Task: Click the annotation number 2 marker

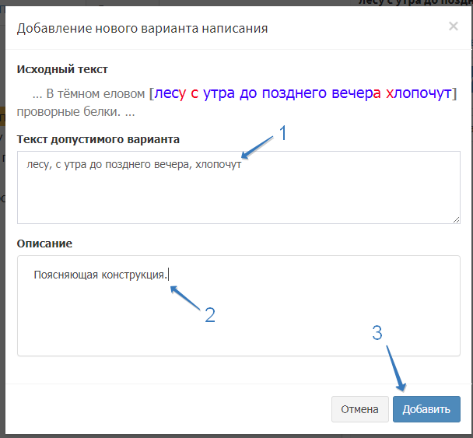Action: [209, 314]
